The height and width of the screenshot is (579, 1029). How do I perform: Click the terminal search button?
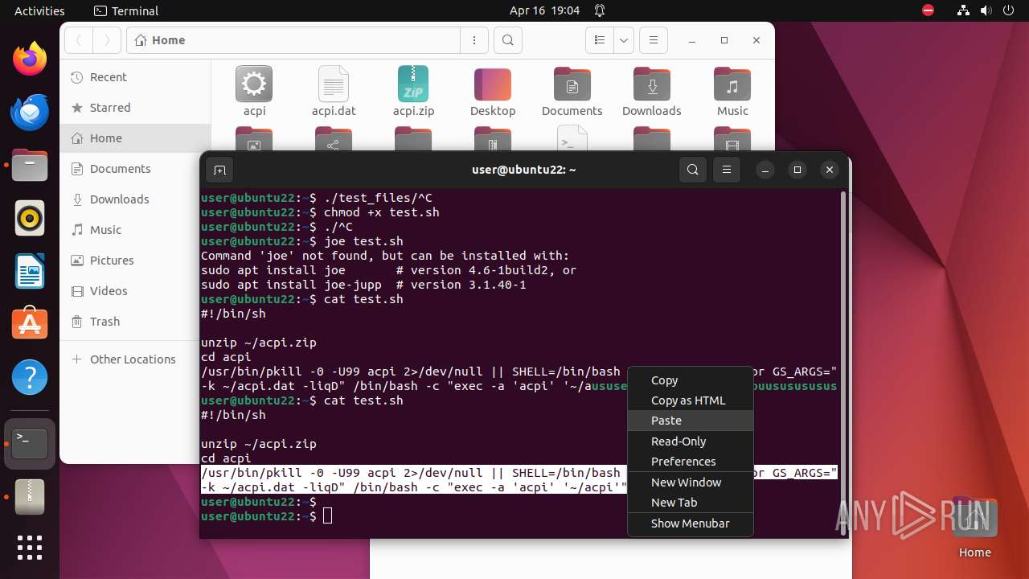point(693,170)
